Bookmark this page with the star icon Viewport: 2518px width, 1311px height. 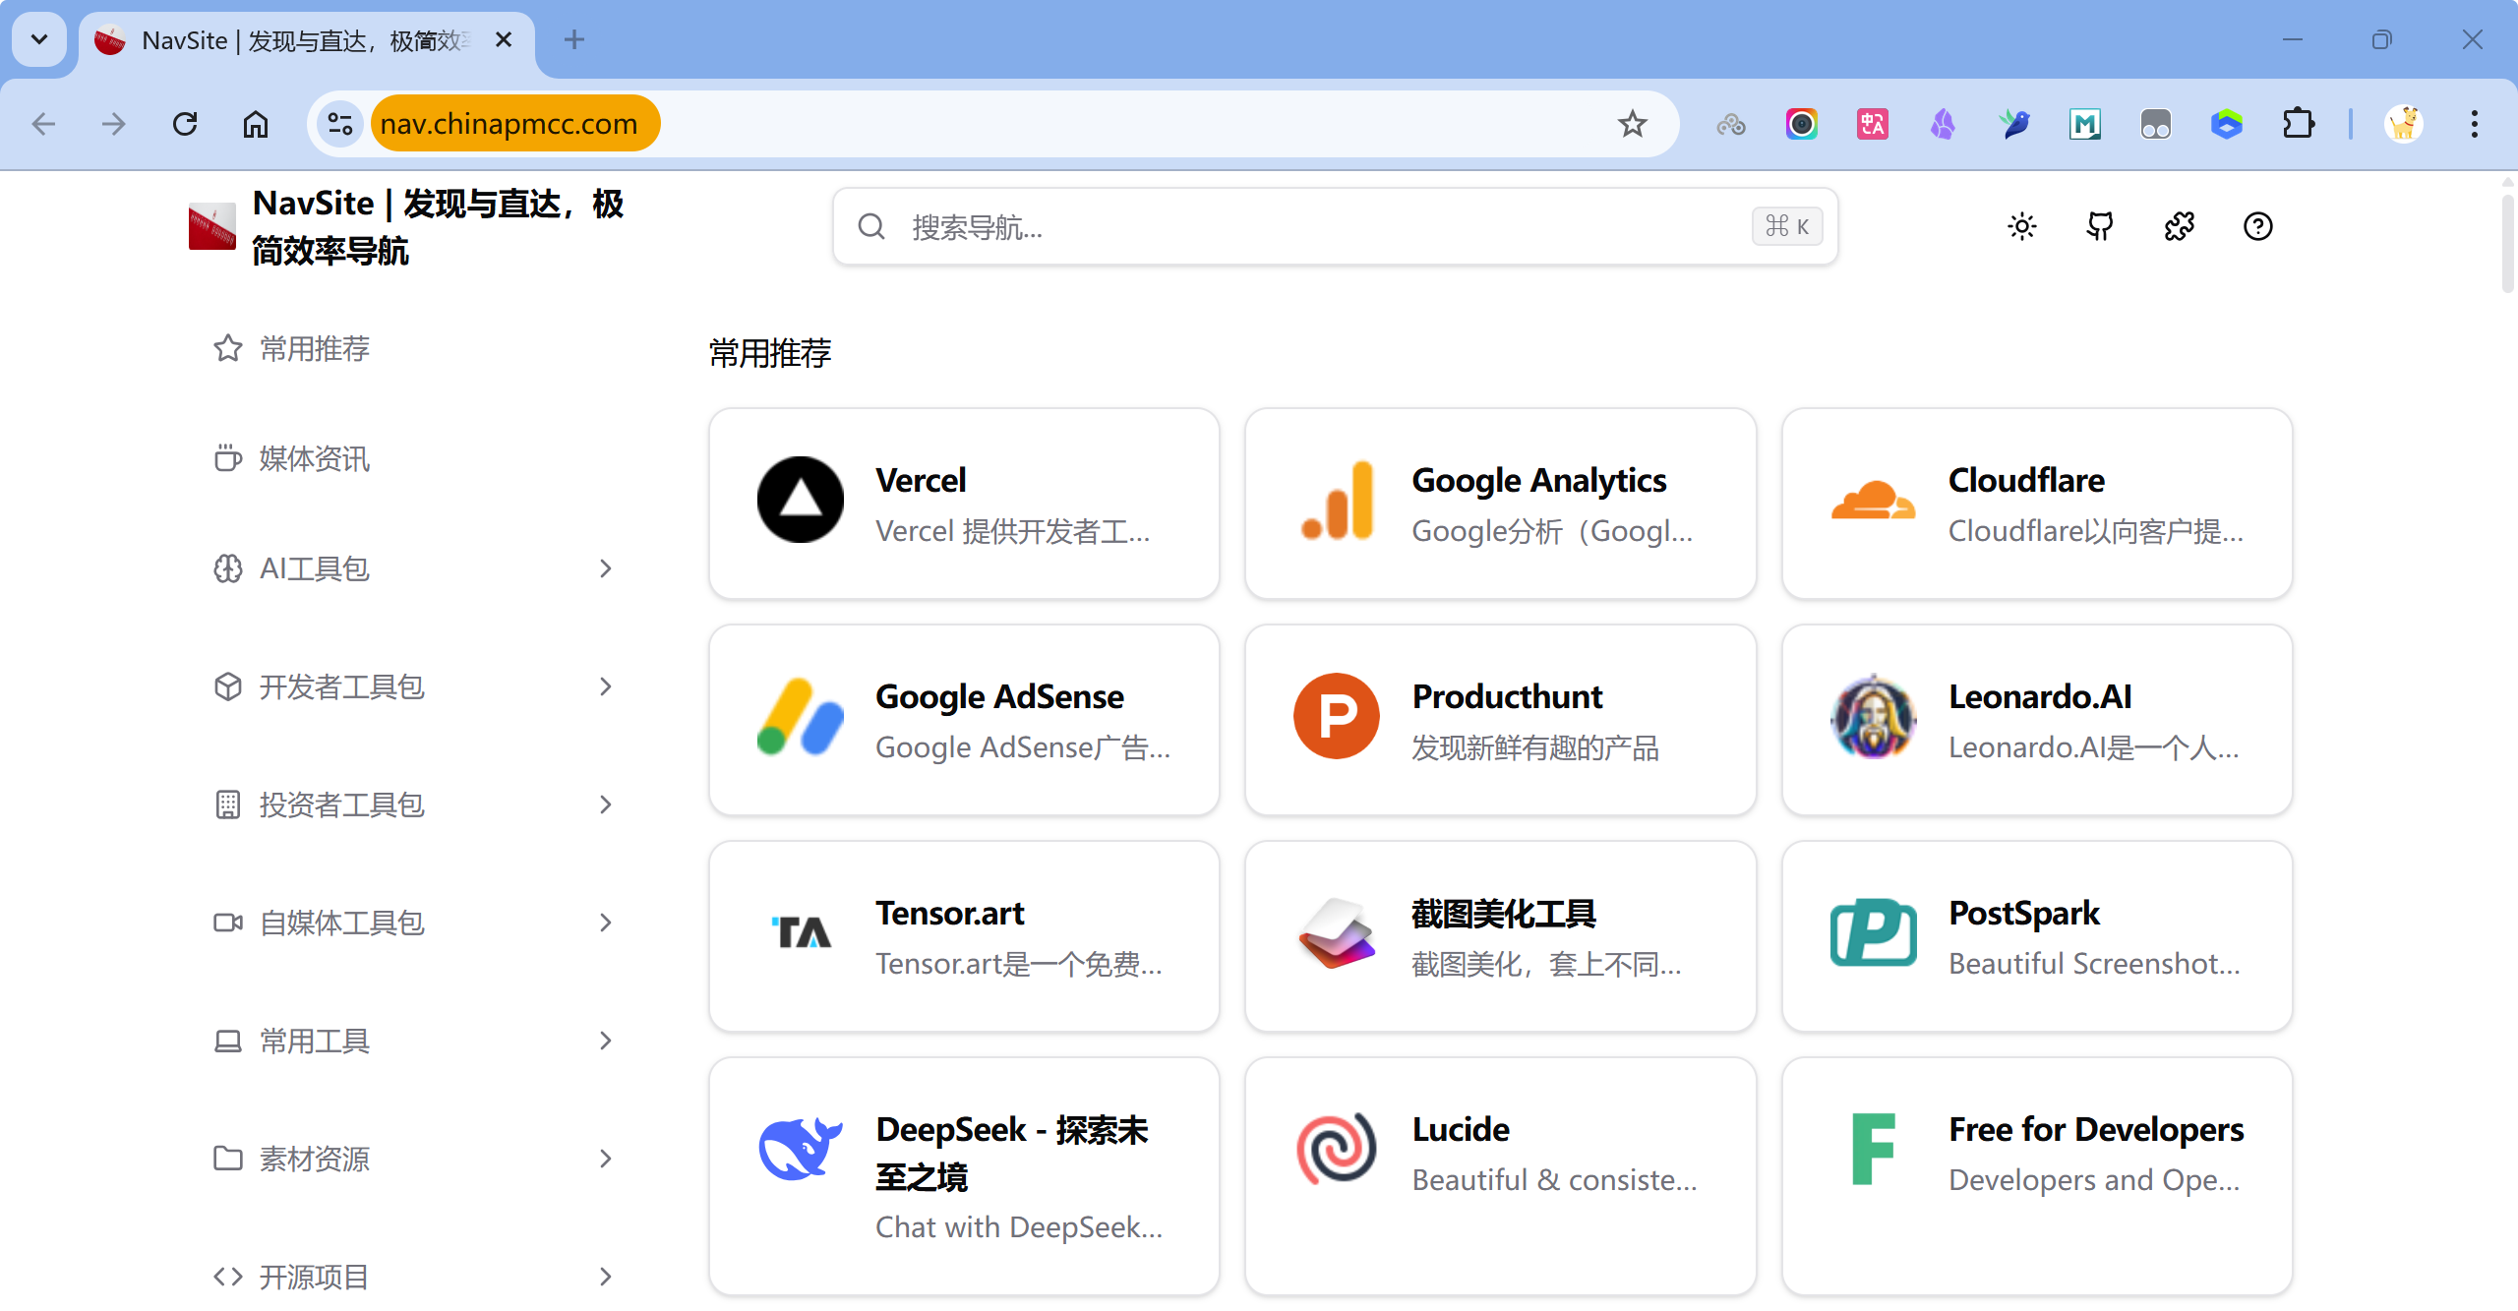(1632, 124)
